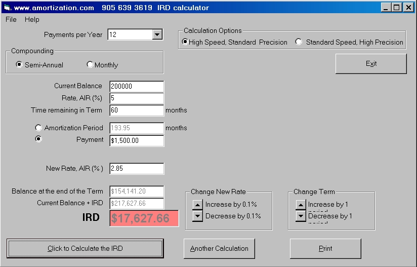The height and width of the screenshot is (267, 417).
Task: Expand the Payments per Year dropdown
Action: [x=157, y=34]
